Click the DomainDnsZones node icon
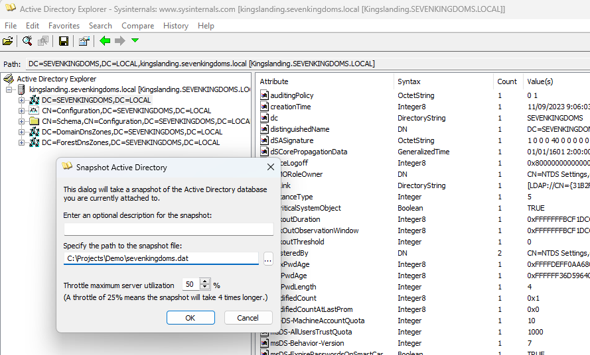590x355 pixels. [x=35, y=132]
